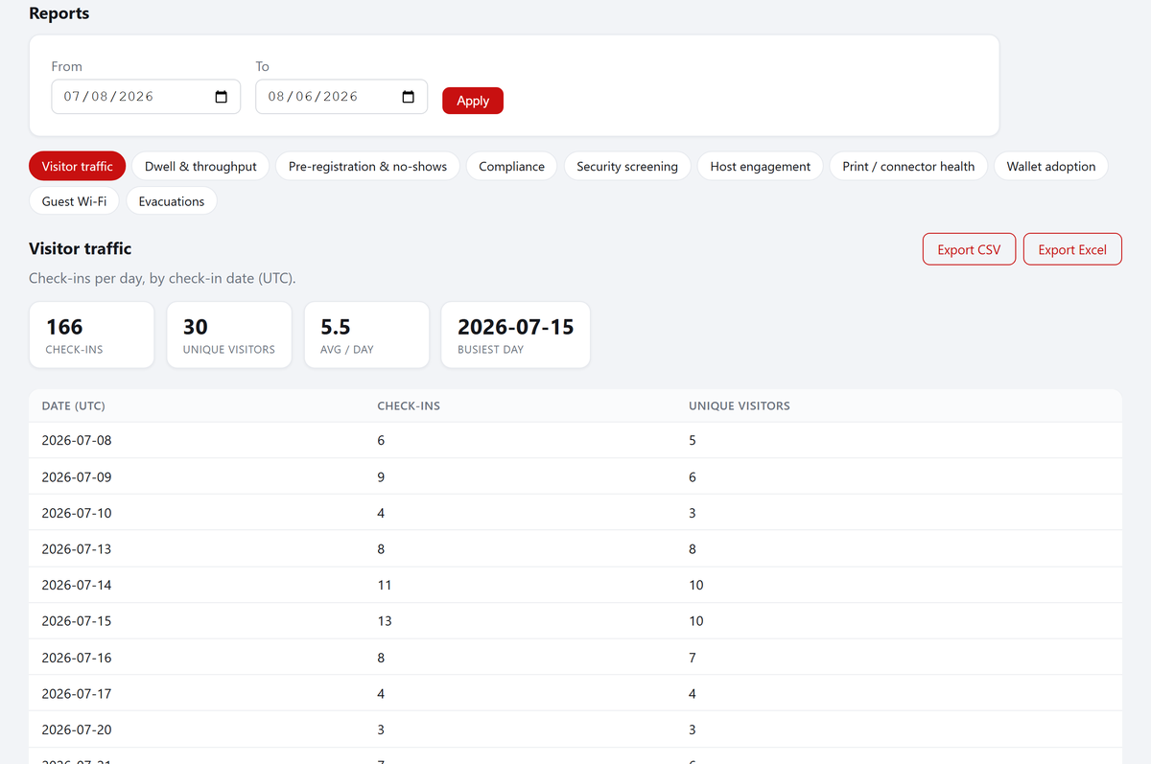Show the Evacuations report
Viewport: 1151px width, 764px height.
[x=172, y=201]
